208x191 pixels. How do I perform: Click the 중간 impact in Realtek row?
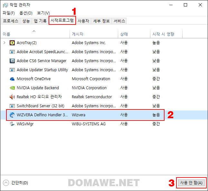point(156,97)
